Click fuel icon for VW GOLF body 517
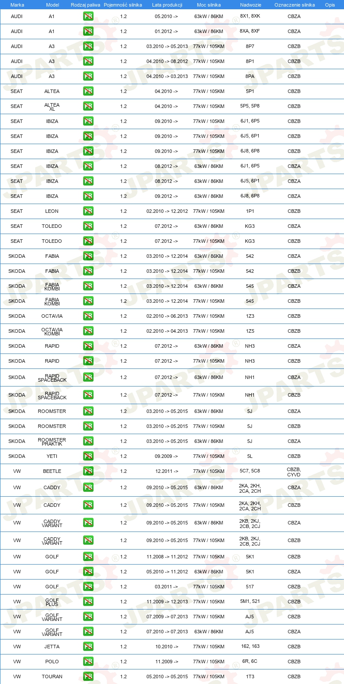The image size is (344, 684). (88, 587)
